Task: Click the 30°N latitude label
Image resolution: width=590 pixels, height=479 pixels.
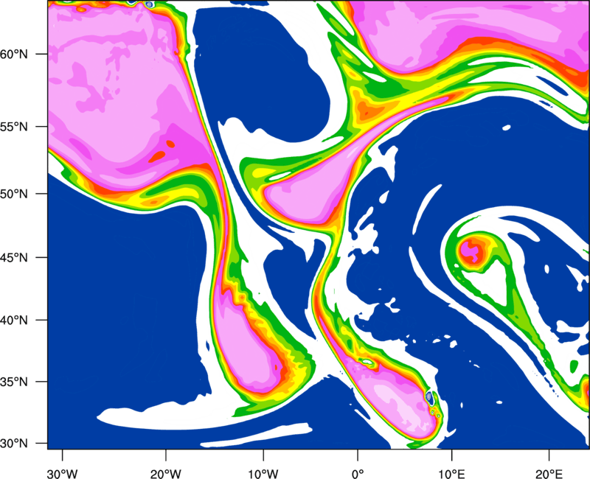Action: click(14, 444)
